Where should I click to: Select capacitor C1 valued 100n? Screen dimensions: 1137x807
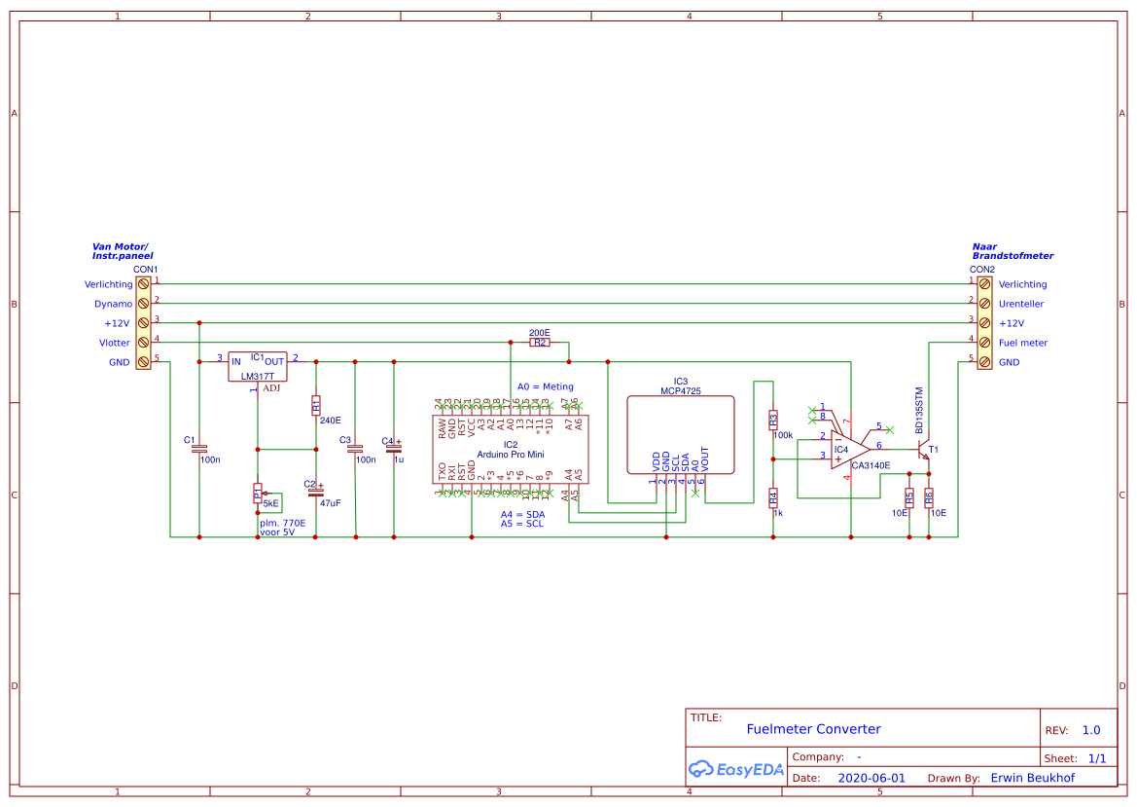click(199, 451)
